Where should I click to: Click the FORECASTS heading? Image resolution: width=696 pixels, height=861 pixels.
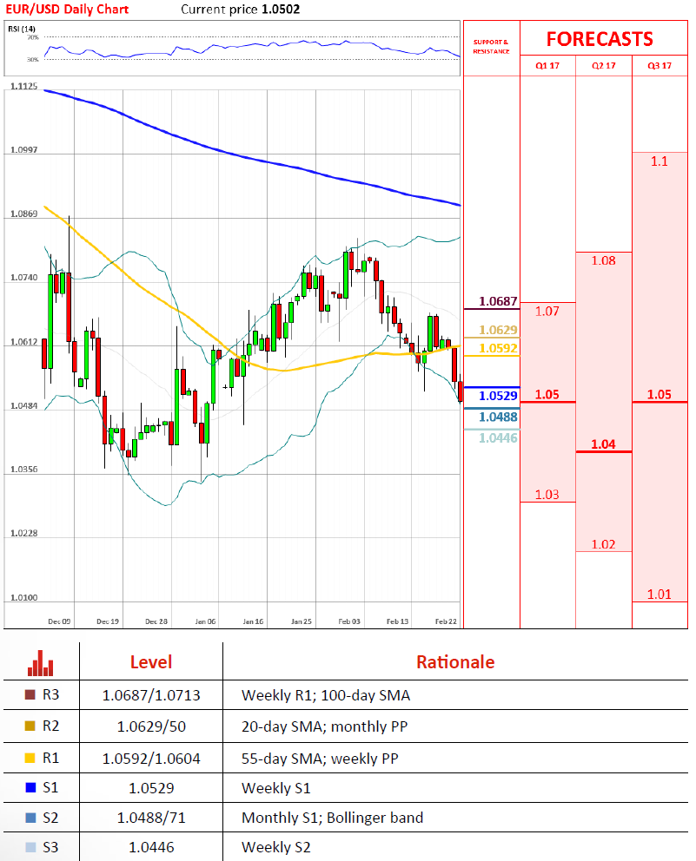[600, 39]
